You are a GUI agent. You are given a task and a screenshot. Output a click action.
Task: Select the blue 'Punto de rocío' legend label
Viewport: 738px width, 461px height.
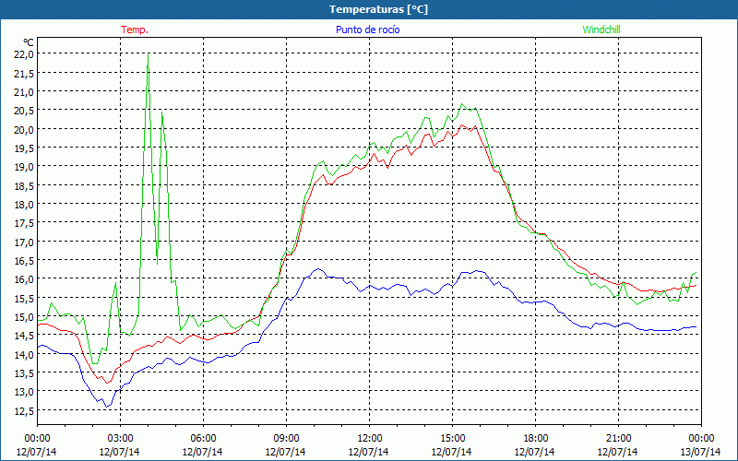tap(367, 30)
